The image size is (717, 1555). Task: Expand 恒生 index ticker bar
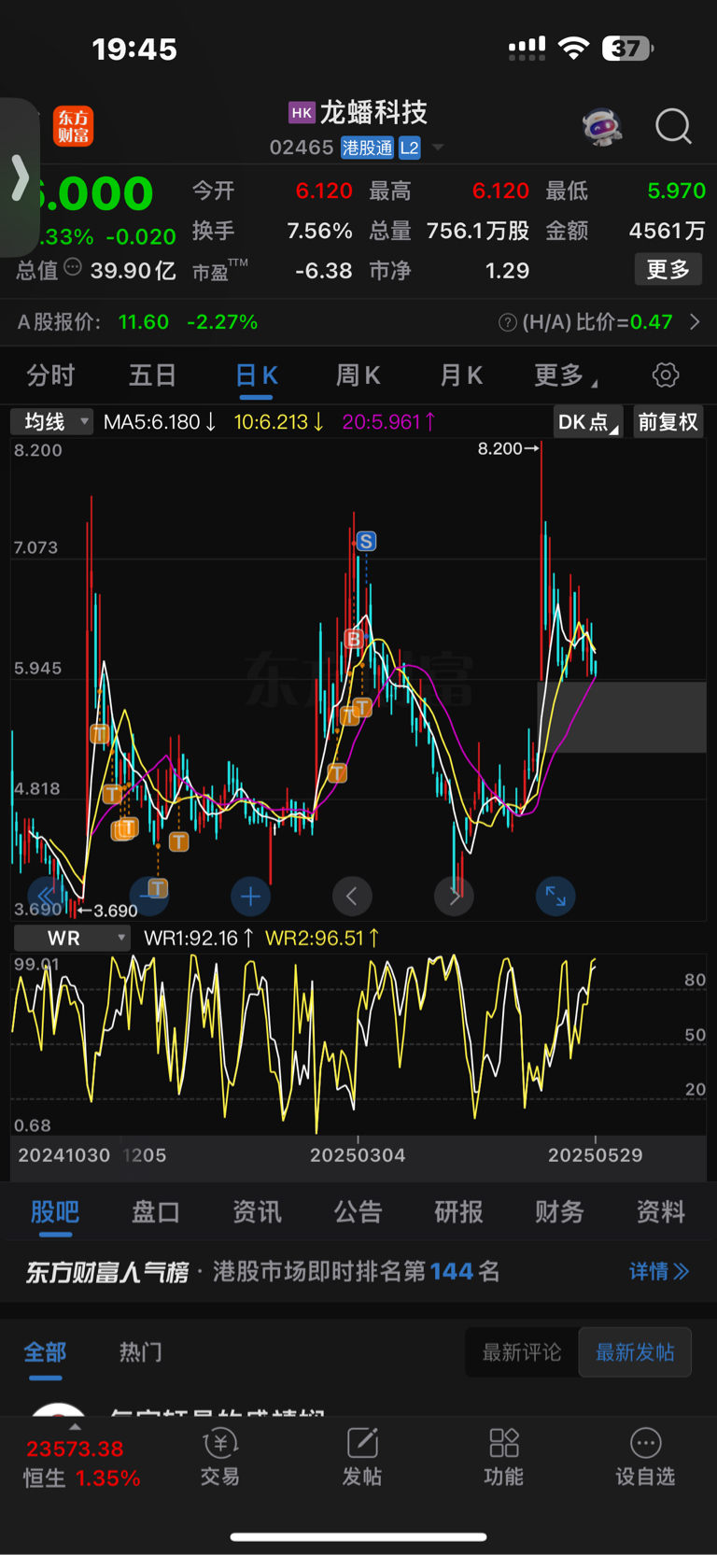coord(80,1461)
